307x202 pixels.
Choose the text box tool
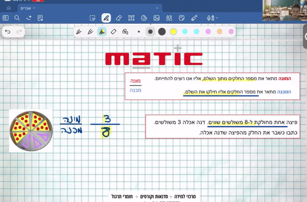click(x=131, y=18)
